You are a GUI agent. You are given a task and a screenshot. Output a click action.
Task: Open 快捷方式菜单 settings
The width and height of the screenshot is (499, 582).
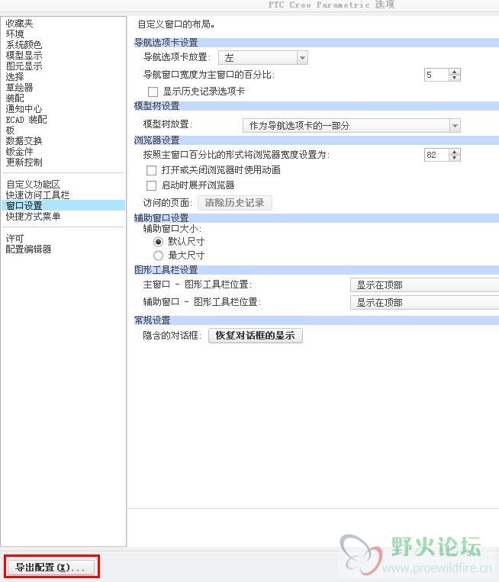(33, 217)
